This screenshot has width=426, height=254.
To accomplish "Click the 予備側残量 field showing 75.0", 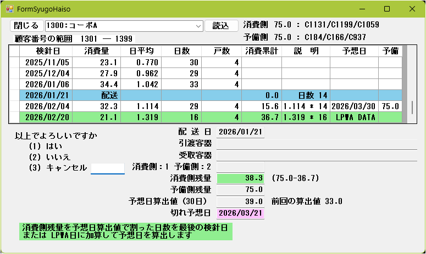I will point(241,190).
